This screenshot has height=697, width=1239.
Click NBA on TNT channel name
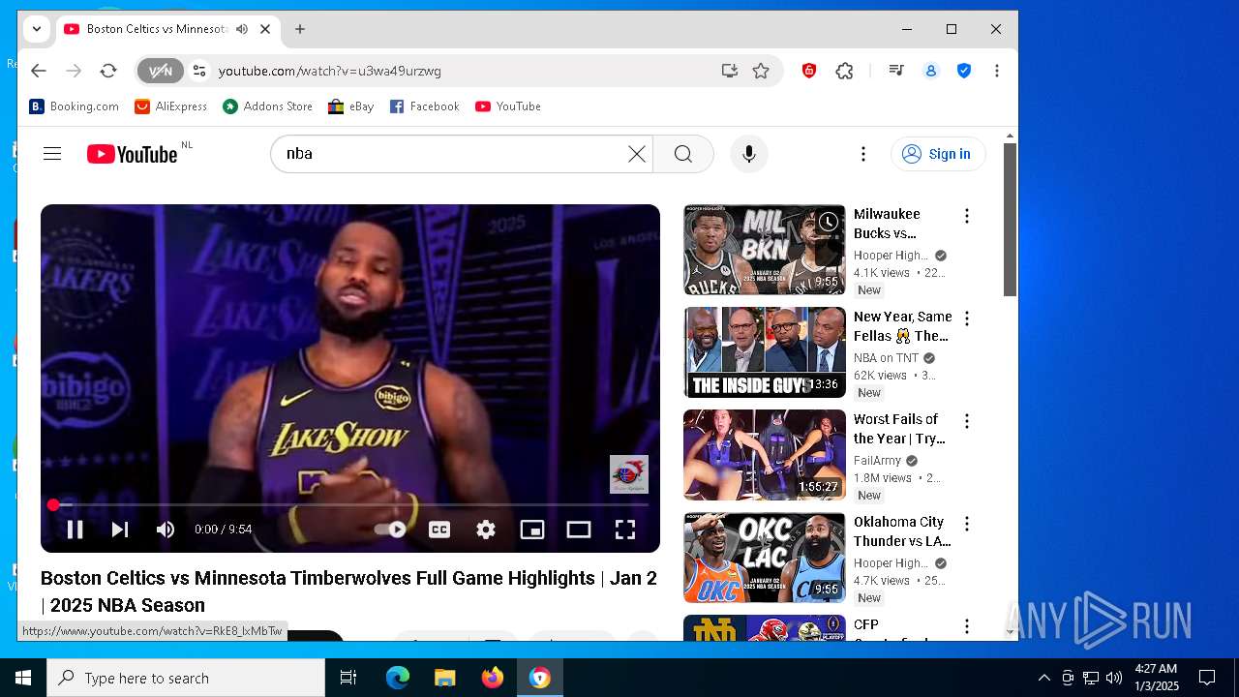(x=886, y=358)
